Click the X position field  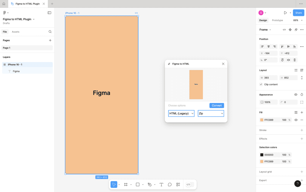click(268, 53)
